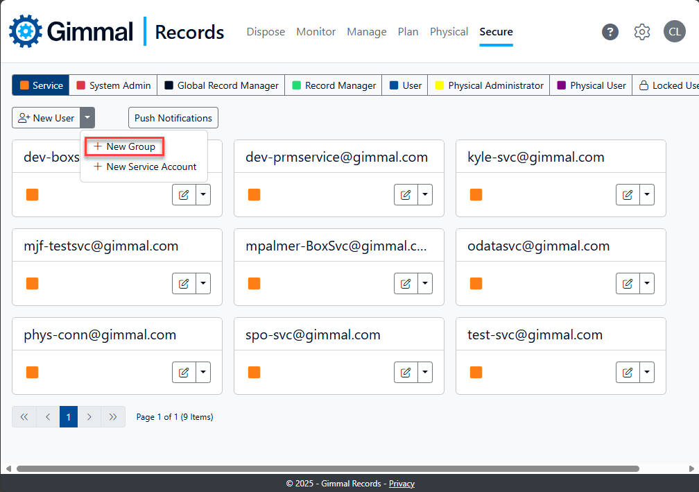This screenshot has width=699, height=492.
Task: Switch to the System Admin tab
Action: point(114,85)
